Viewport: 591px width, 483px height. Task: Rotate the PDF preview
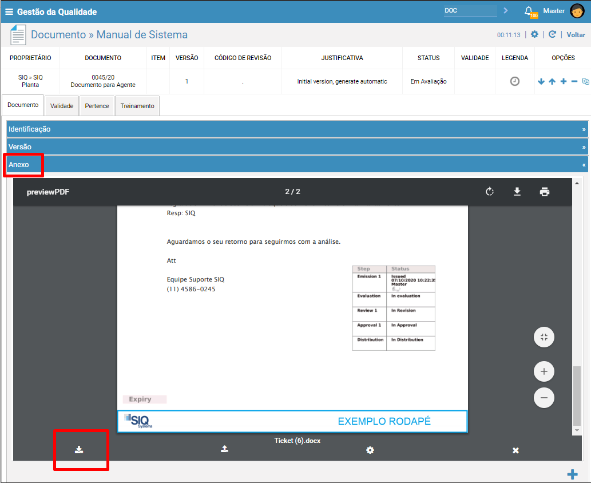point(490,192)
